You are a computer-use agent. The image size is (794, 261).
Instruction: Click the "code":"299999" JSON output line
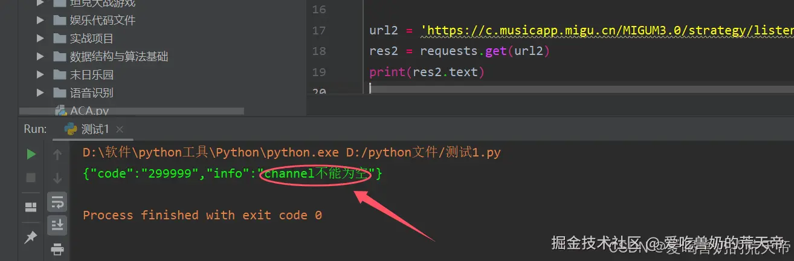coord(233,174)
